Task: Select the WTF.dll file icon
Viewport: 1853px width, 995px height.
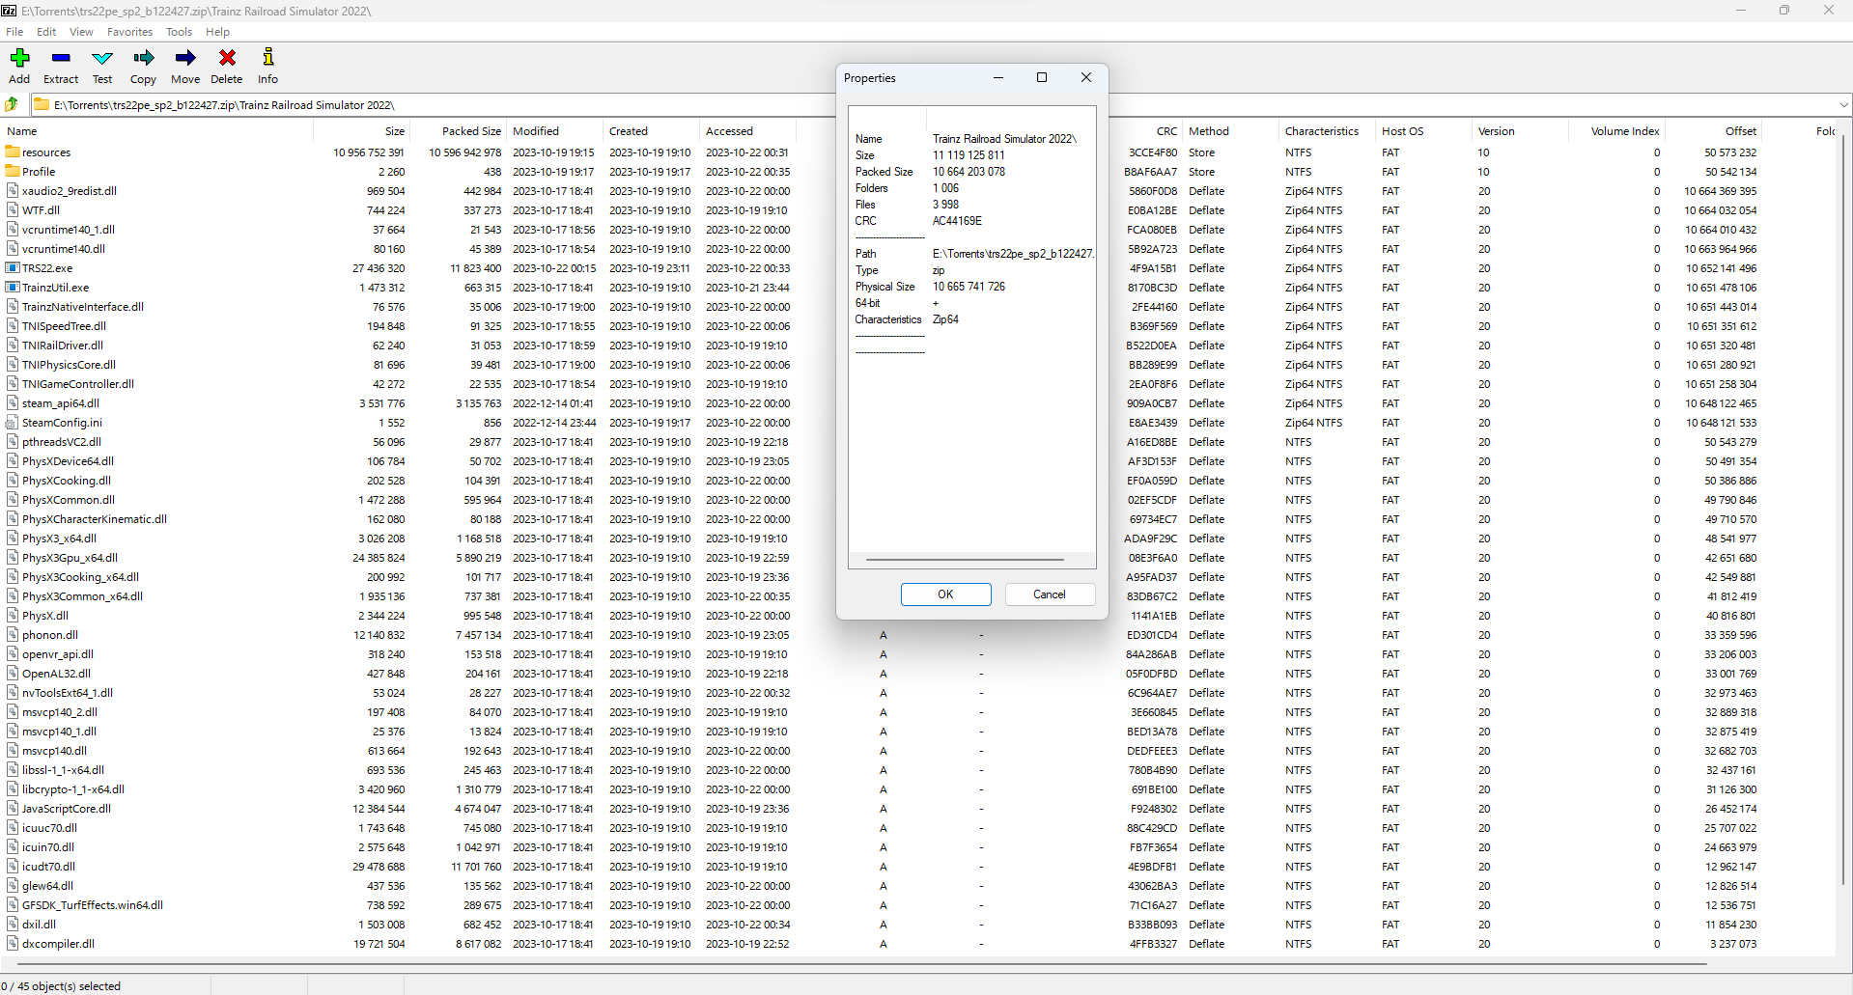Action: [x=13, y=209]
